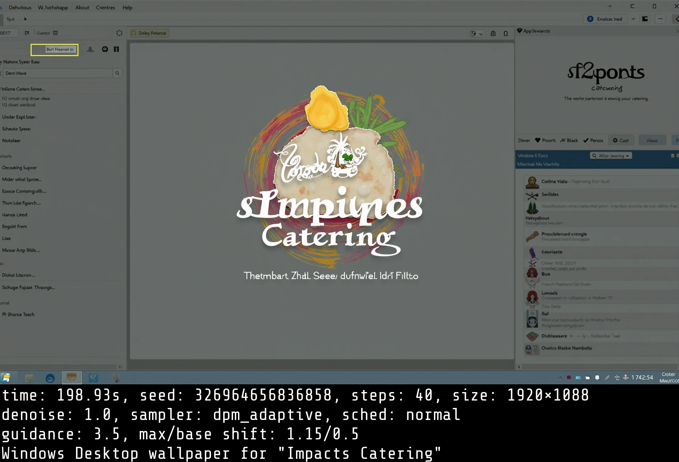Open the Alliax Searing dropdown

pyautogui.click(x=611, y=155)
